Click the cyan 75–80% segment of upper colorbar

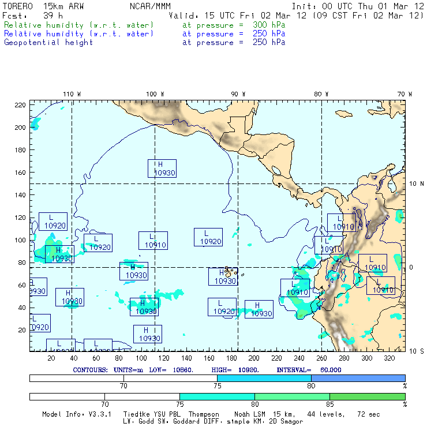pyautogui.click(x=264, y=378)
